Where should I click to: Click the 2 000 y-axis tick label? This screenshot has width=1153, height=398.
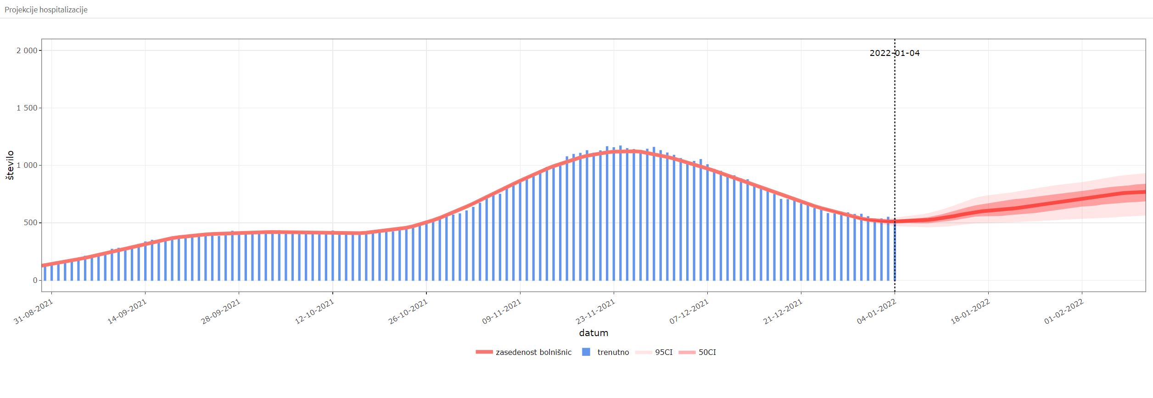(x=27, y=50)
